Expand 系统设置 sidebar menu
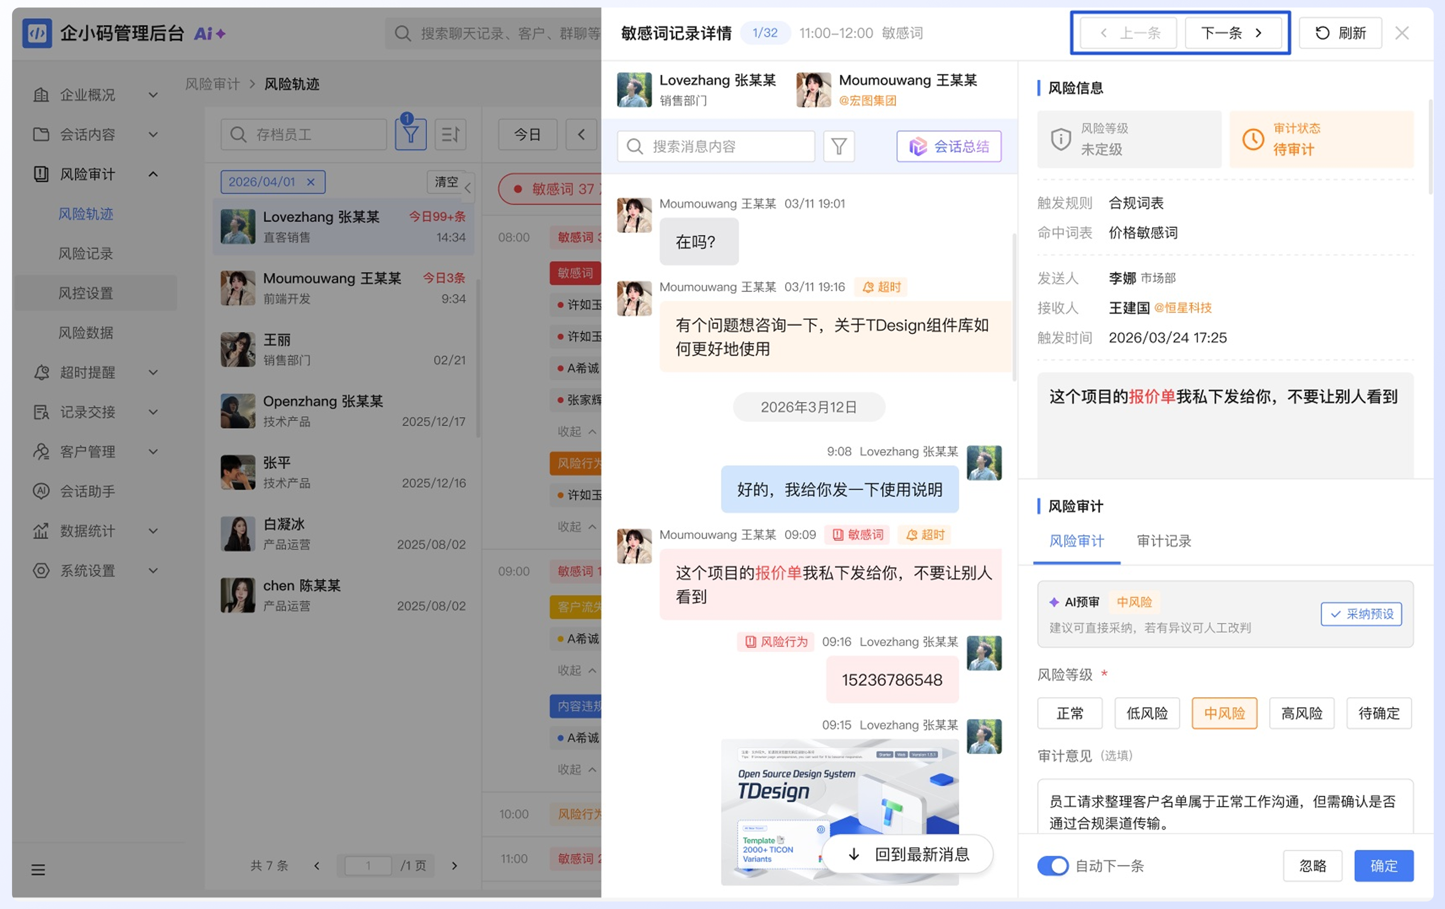 click(96, 570)
